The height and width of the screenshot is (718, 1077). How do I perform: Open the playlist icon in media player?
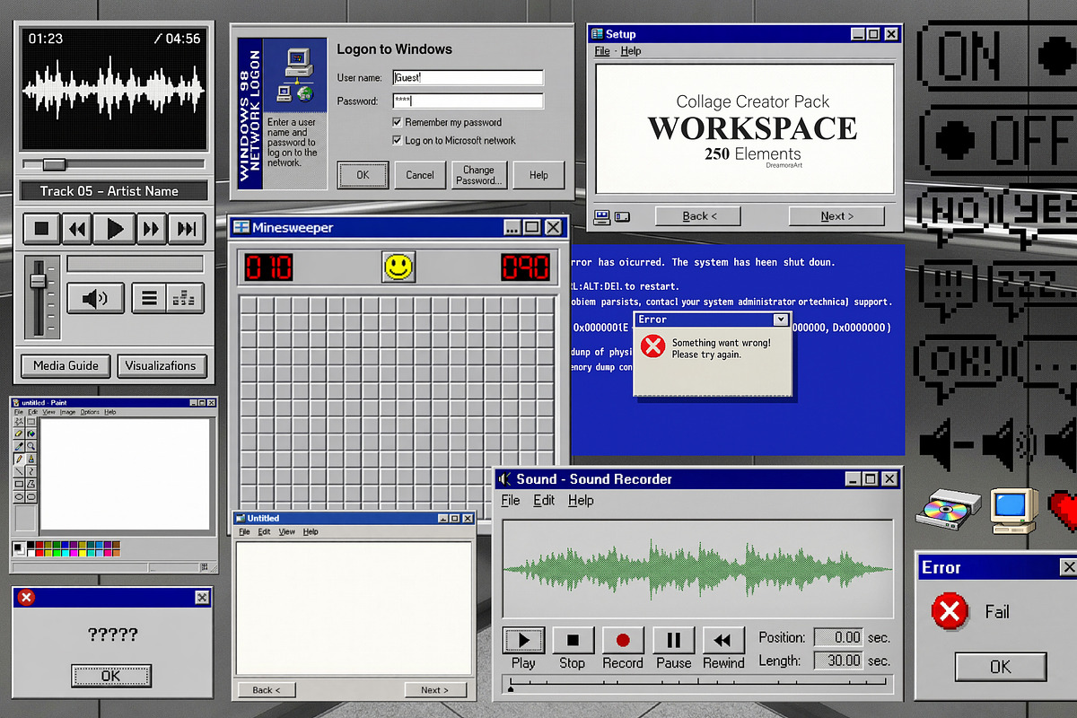click(149, 298)
